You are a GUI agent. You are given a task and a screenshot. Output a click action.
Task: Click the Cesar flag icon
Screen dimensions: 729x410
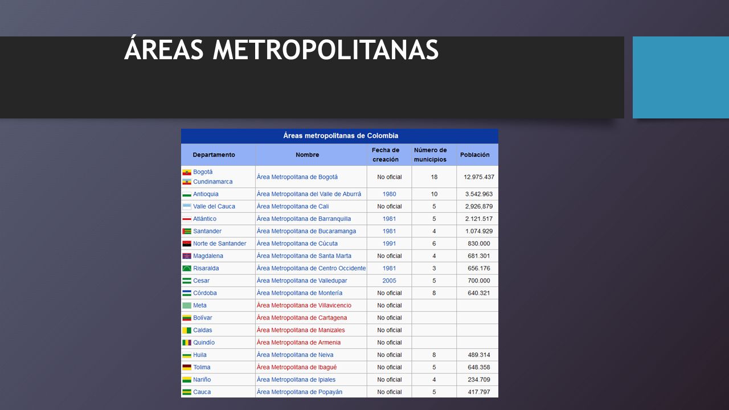pos(186,281)
